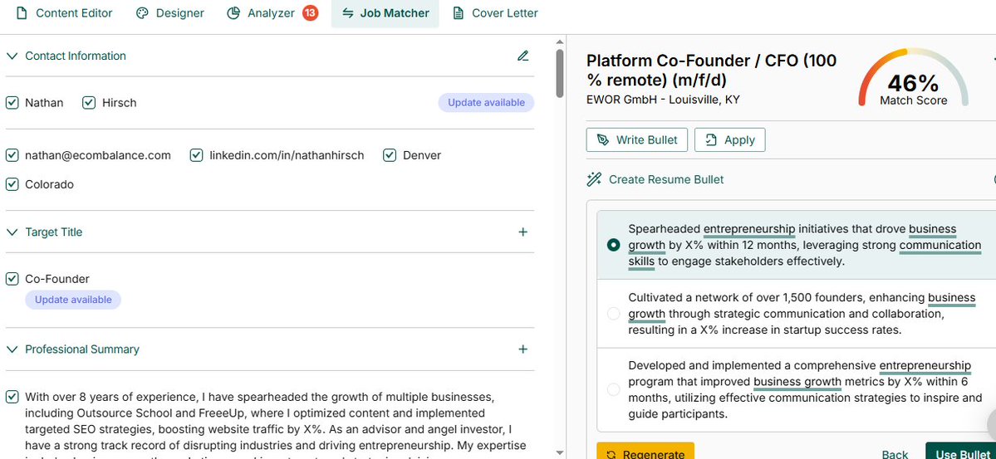Click the Create Resume Bullet magic wand icon
Image resolution: width=996 pixels, height=459 pixels.
[x=594, y=179]
